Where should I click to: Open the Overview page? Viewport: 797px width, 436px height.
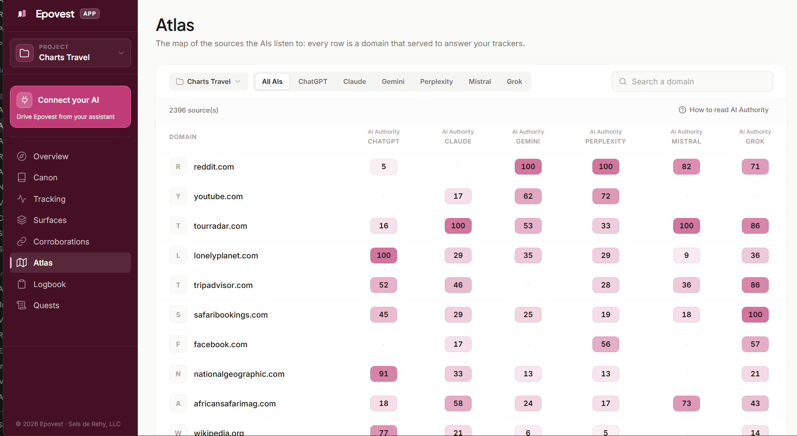point(70,156)
